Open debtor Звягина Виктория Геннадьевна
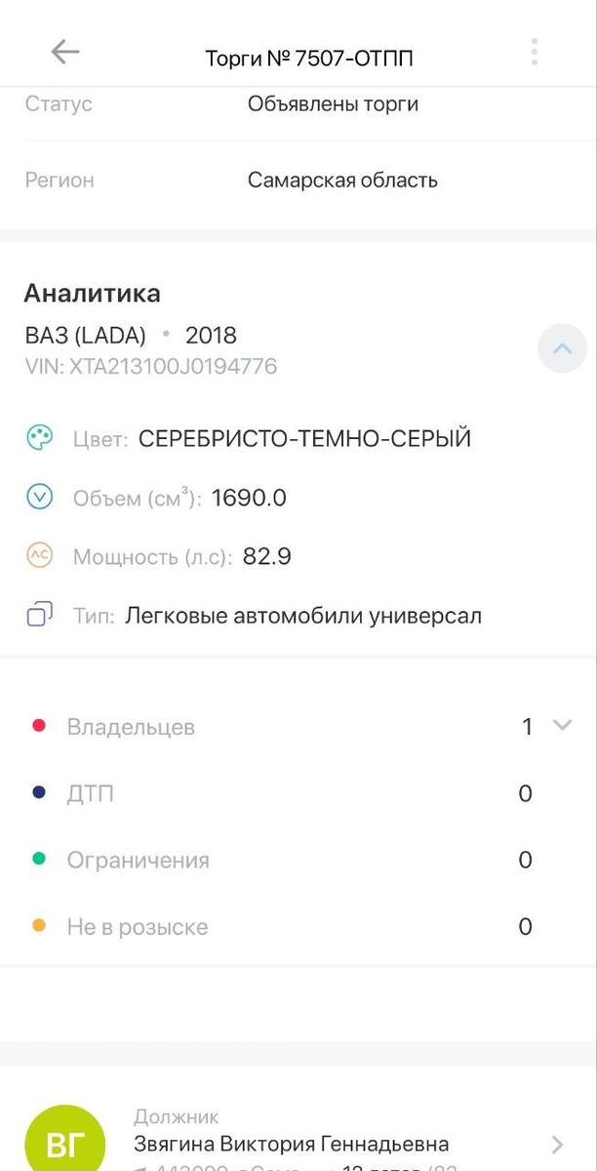597x1171 pixels. (293, 1144)
